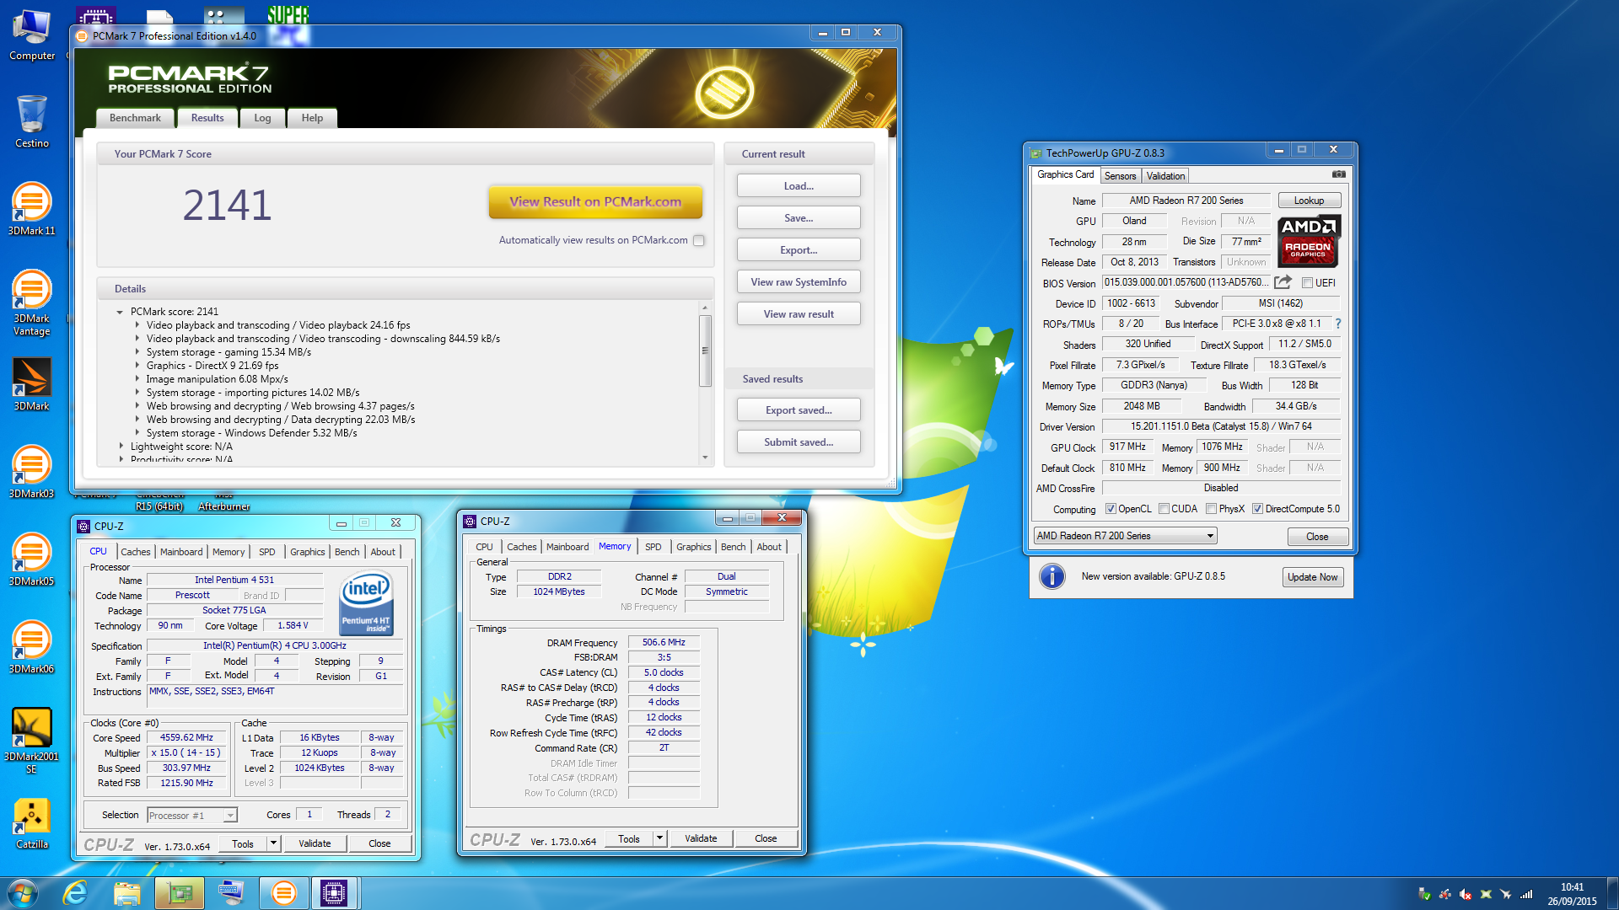
Task: Click the Details list scrollbar thumb
Action: point(705,351)
